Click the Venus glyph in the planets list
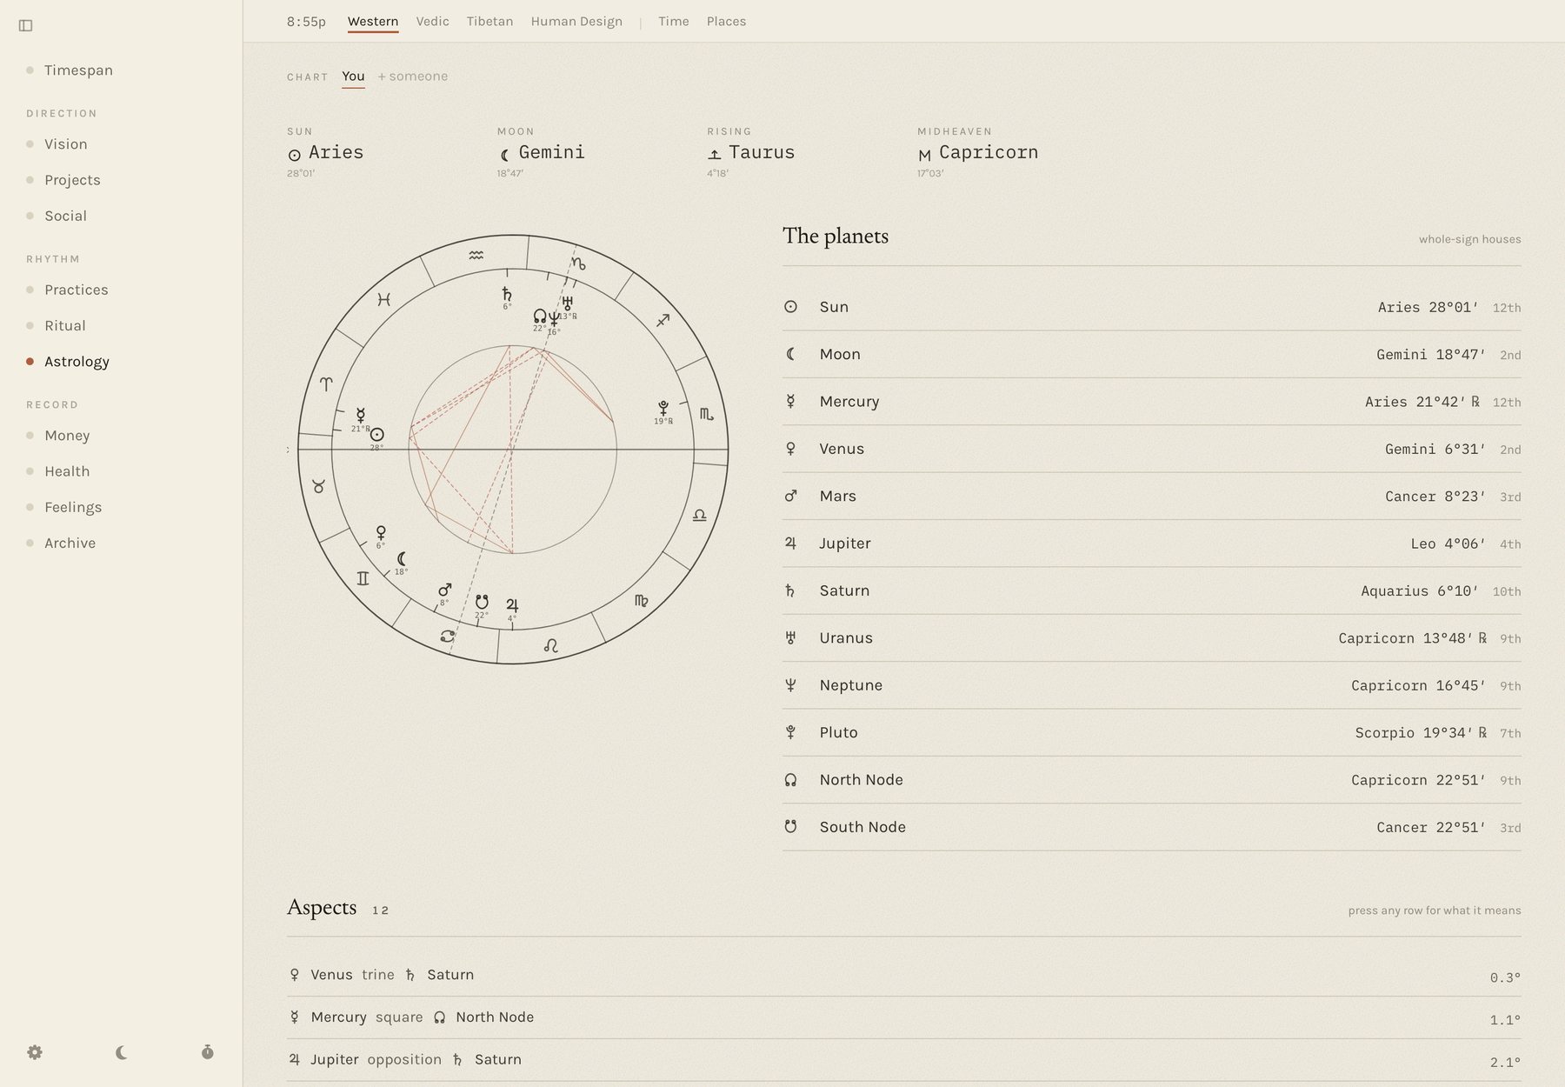Image resolution: width=1565 pixels, height=1087 pixels. (790, 449)
